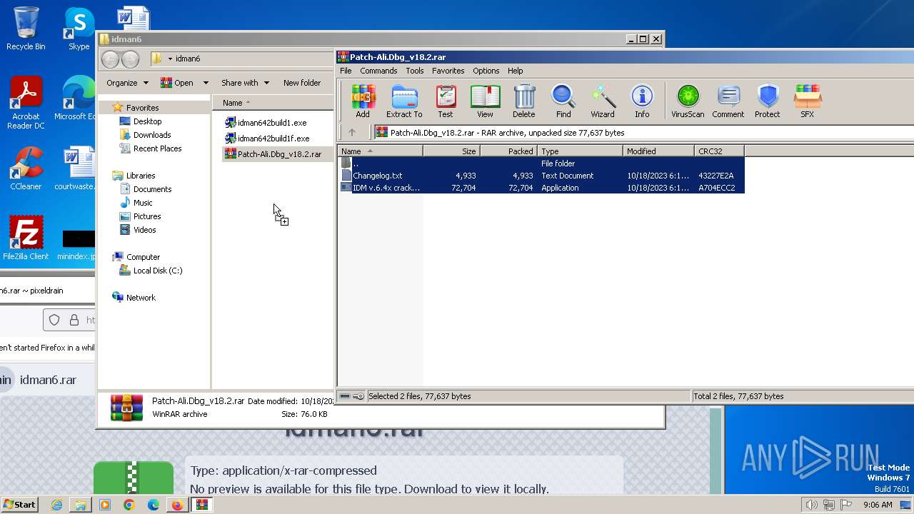Open the Commands menu
Image resolution: width=914 pixels, height=514 pixels.
pyautogui.click(x=378, y=71)
